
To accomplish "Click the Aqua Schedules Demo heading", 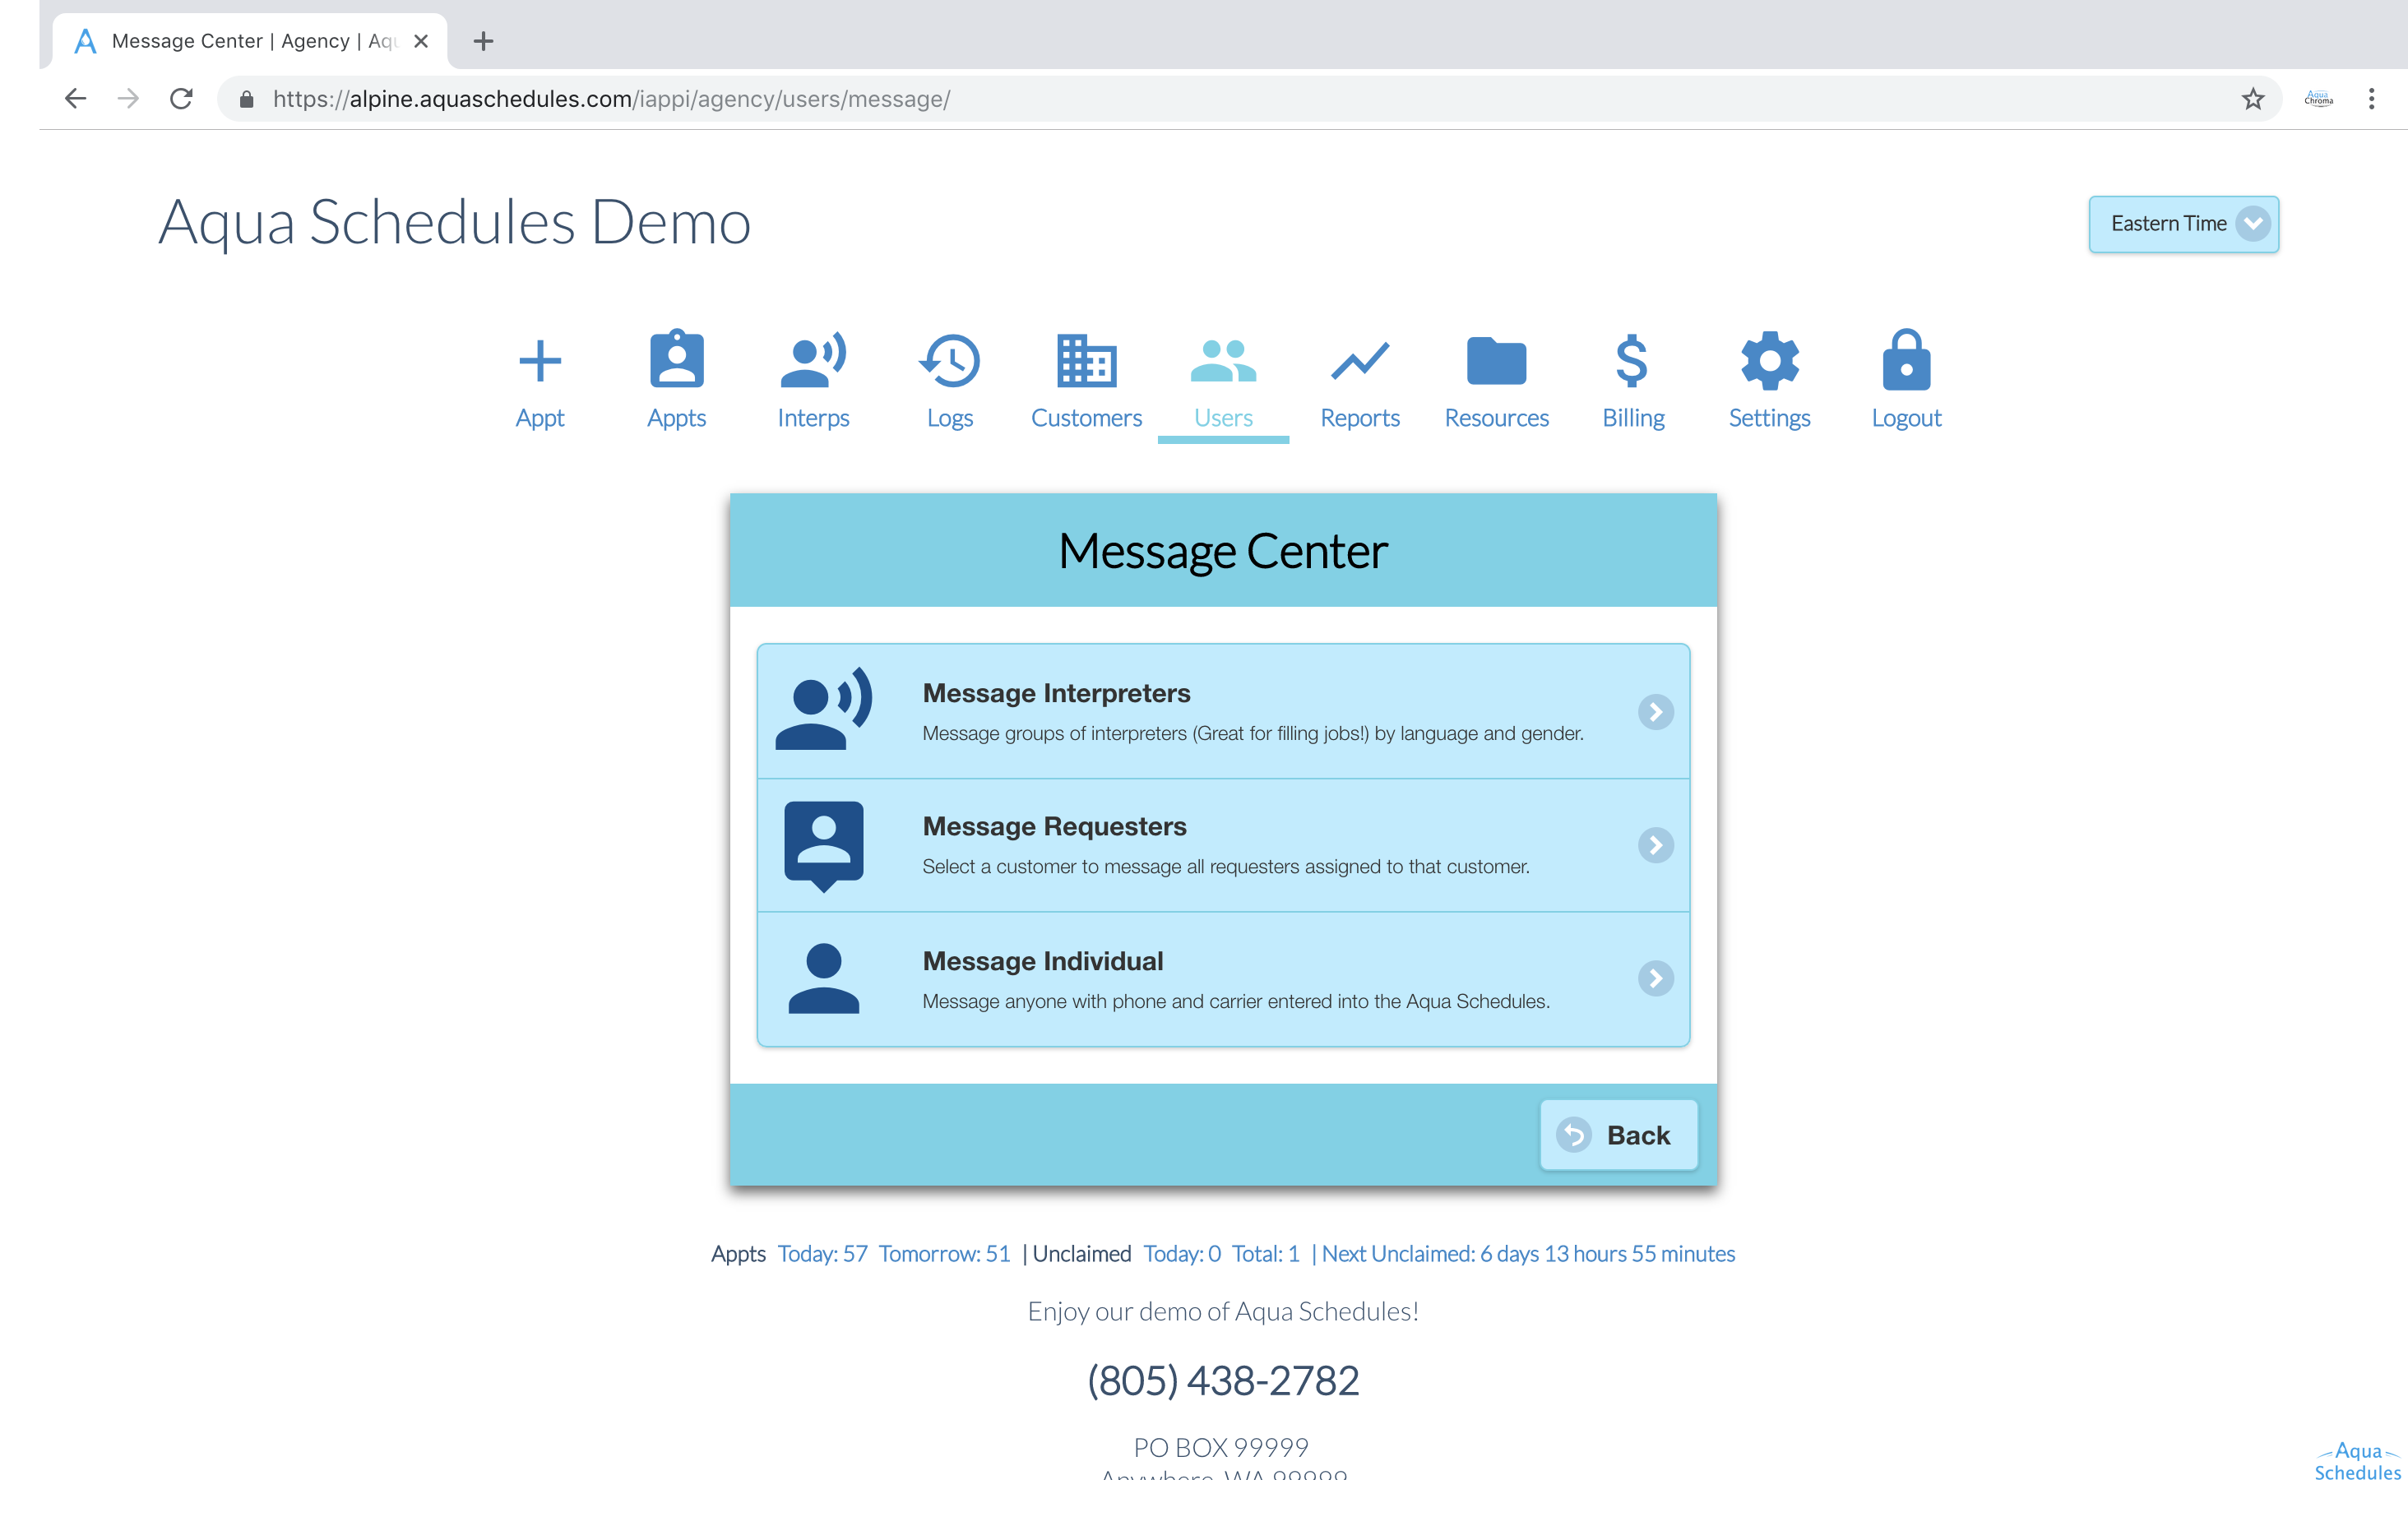I will [454, 223].
